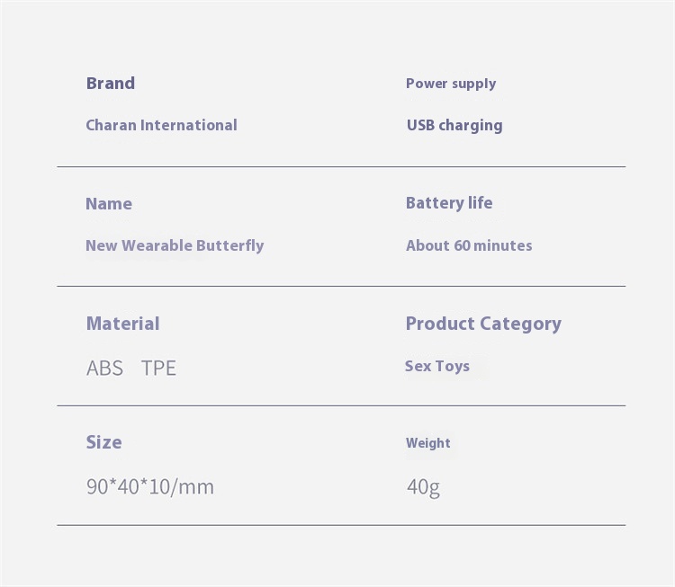The height and width of the screenshot is (587, 675).
Task: Click the divider line below Charan International
Action: point(341,166)
